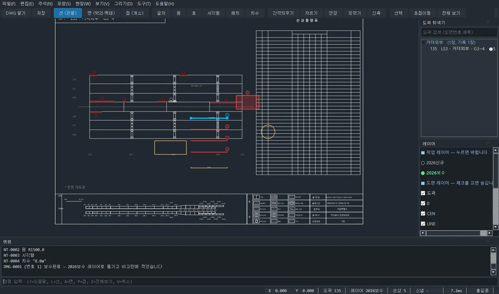Image resolution: width=499 pixels, height=294 pixels.
Task: Click the 명령 입력 command input field
Action: (249, 282)
